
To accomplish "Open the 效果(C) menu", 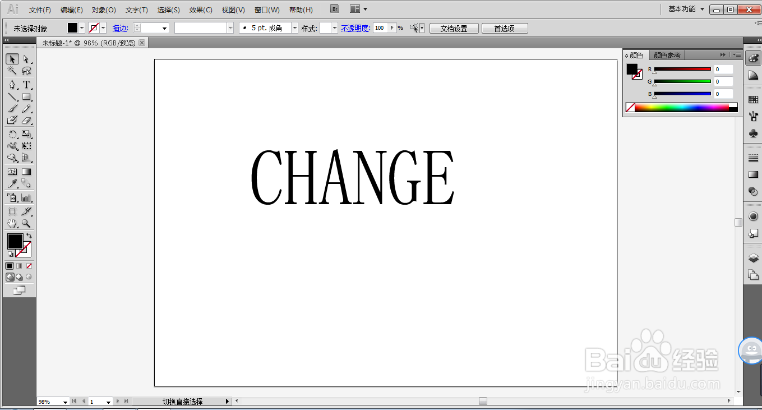I will (201, 10).
